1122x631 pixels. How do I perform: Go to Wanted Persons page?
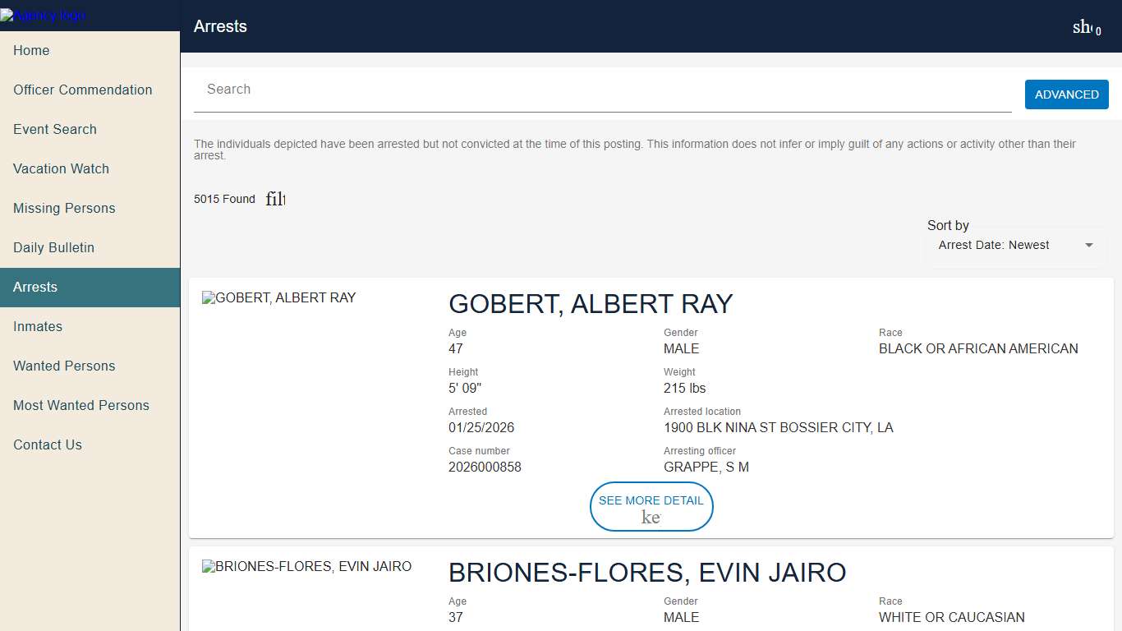pos(64,366)
